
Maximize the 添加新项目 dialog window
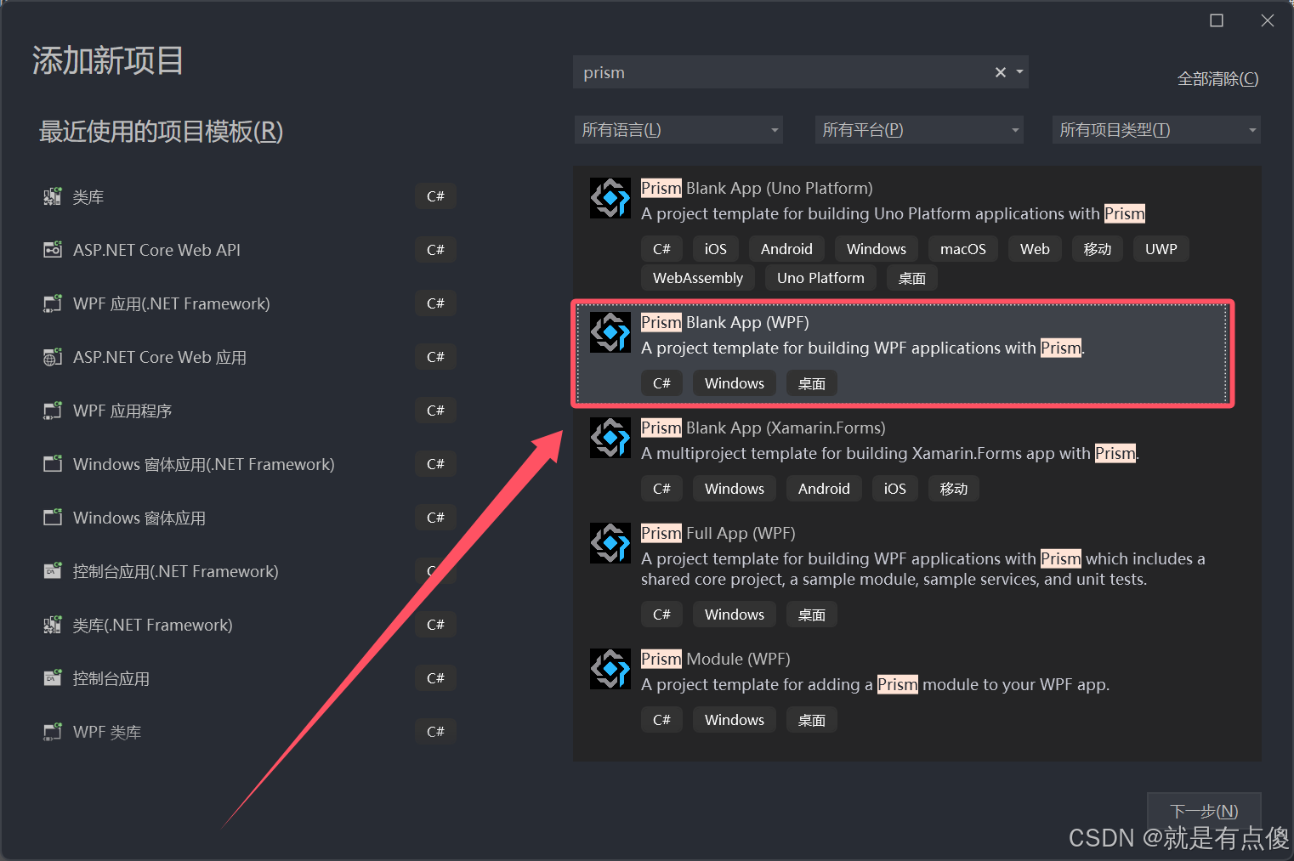click(x=1217, y=20)
